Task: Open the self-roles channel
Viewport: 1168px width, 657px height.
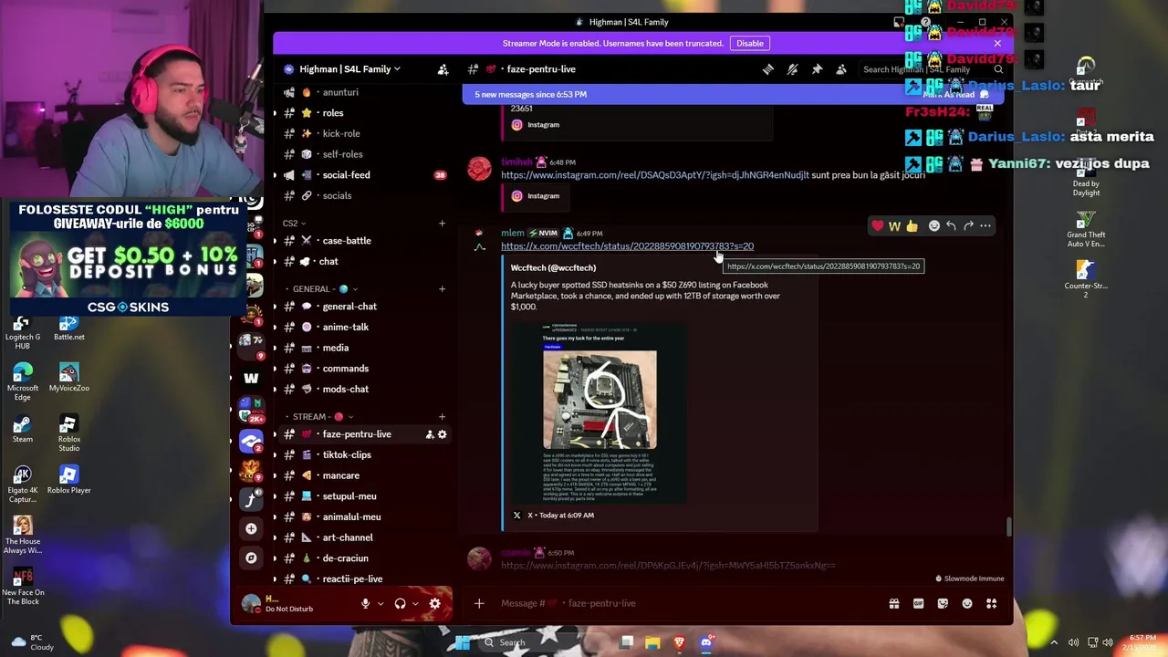Action: coord(364,154)
